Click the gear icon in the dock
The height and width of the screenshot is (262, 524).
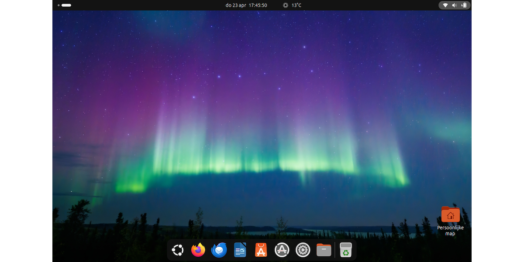click(303, 250)
